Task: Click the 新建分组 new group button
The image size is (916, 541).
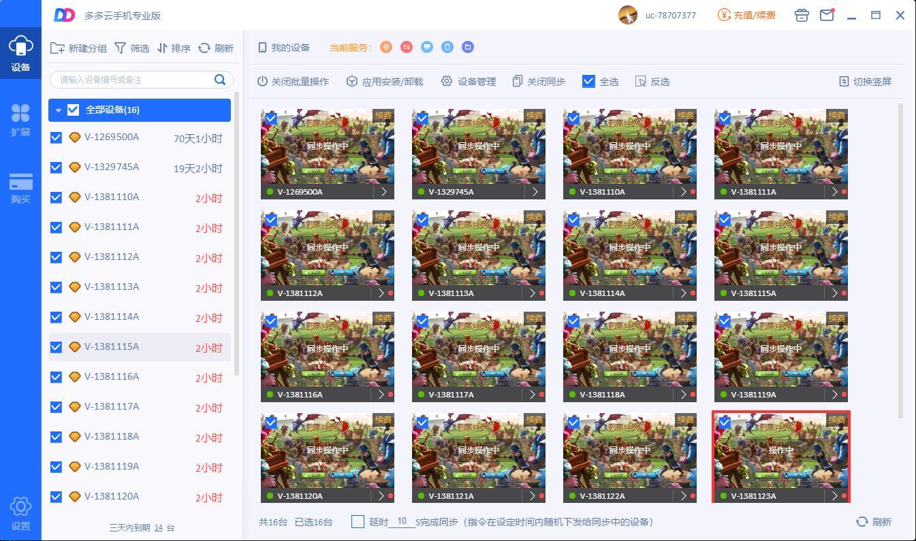Action: click(x=79, y=48)
